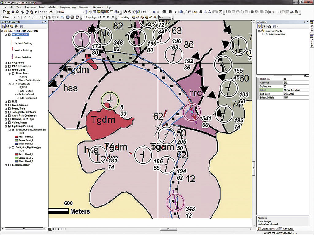Activate the Pan tool

point(134,12)
